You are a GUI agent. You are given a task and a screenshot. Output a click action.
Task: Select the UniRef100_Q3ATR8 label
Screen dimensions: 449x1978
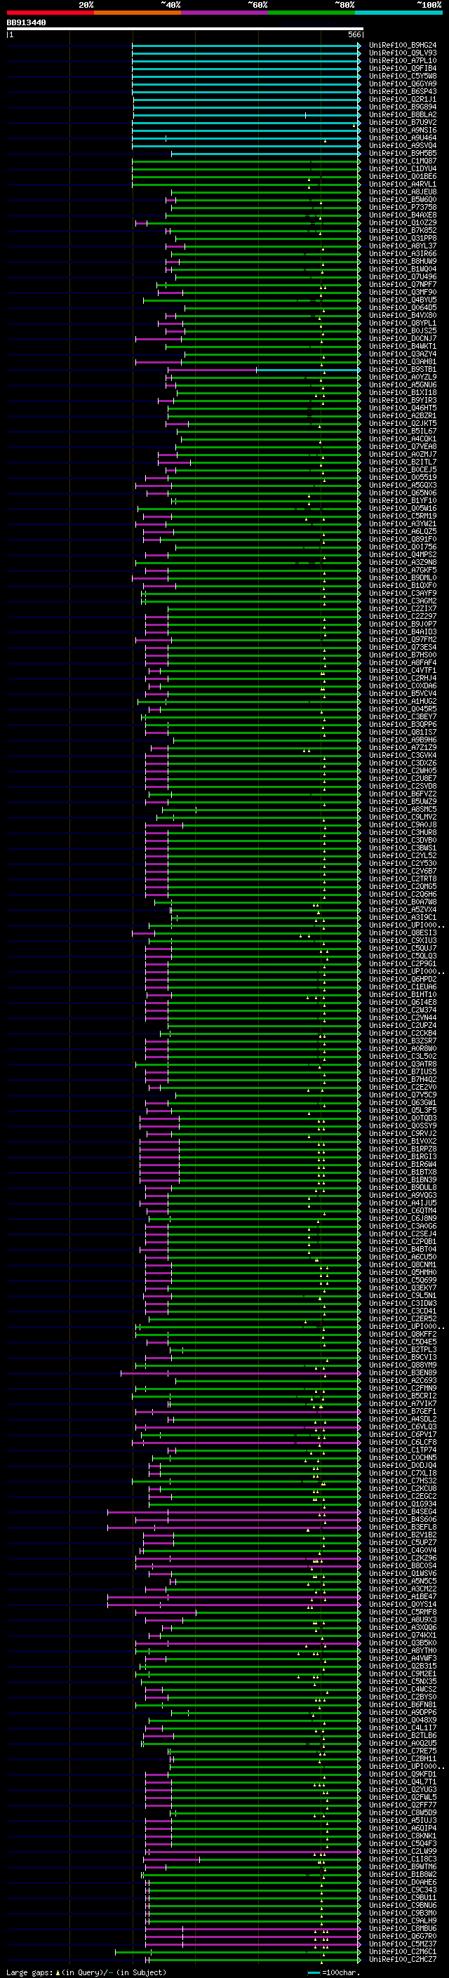tap(402, 1064)
